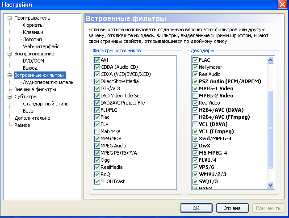The image size is (289, 218).
Task: Toggle CDXA (VCD/SVCD/XCD) source filter
Action: (x=97, y=74)
